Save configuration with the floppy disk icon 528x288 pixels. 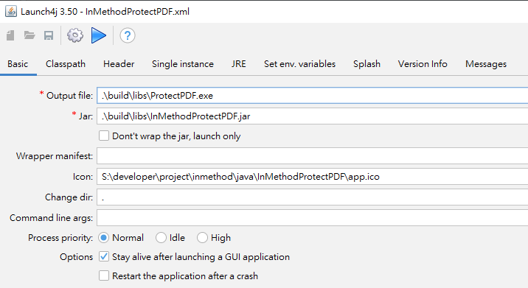[49, 35]
